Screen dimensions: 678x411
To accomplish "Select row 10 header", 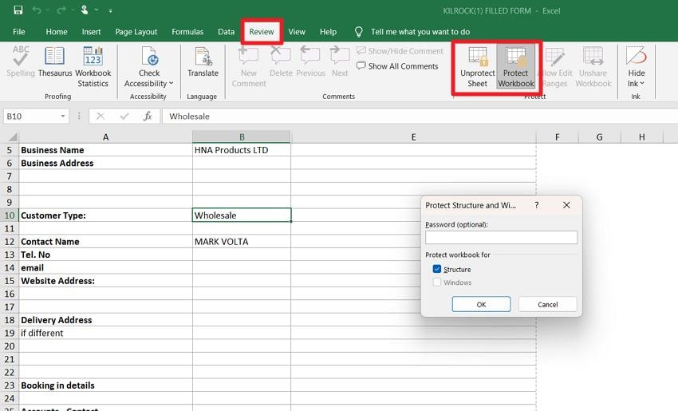I will [x=10, y=215].
